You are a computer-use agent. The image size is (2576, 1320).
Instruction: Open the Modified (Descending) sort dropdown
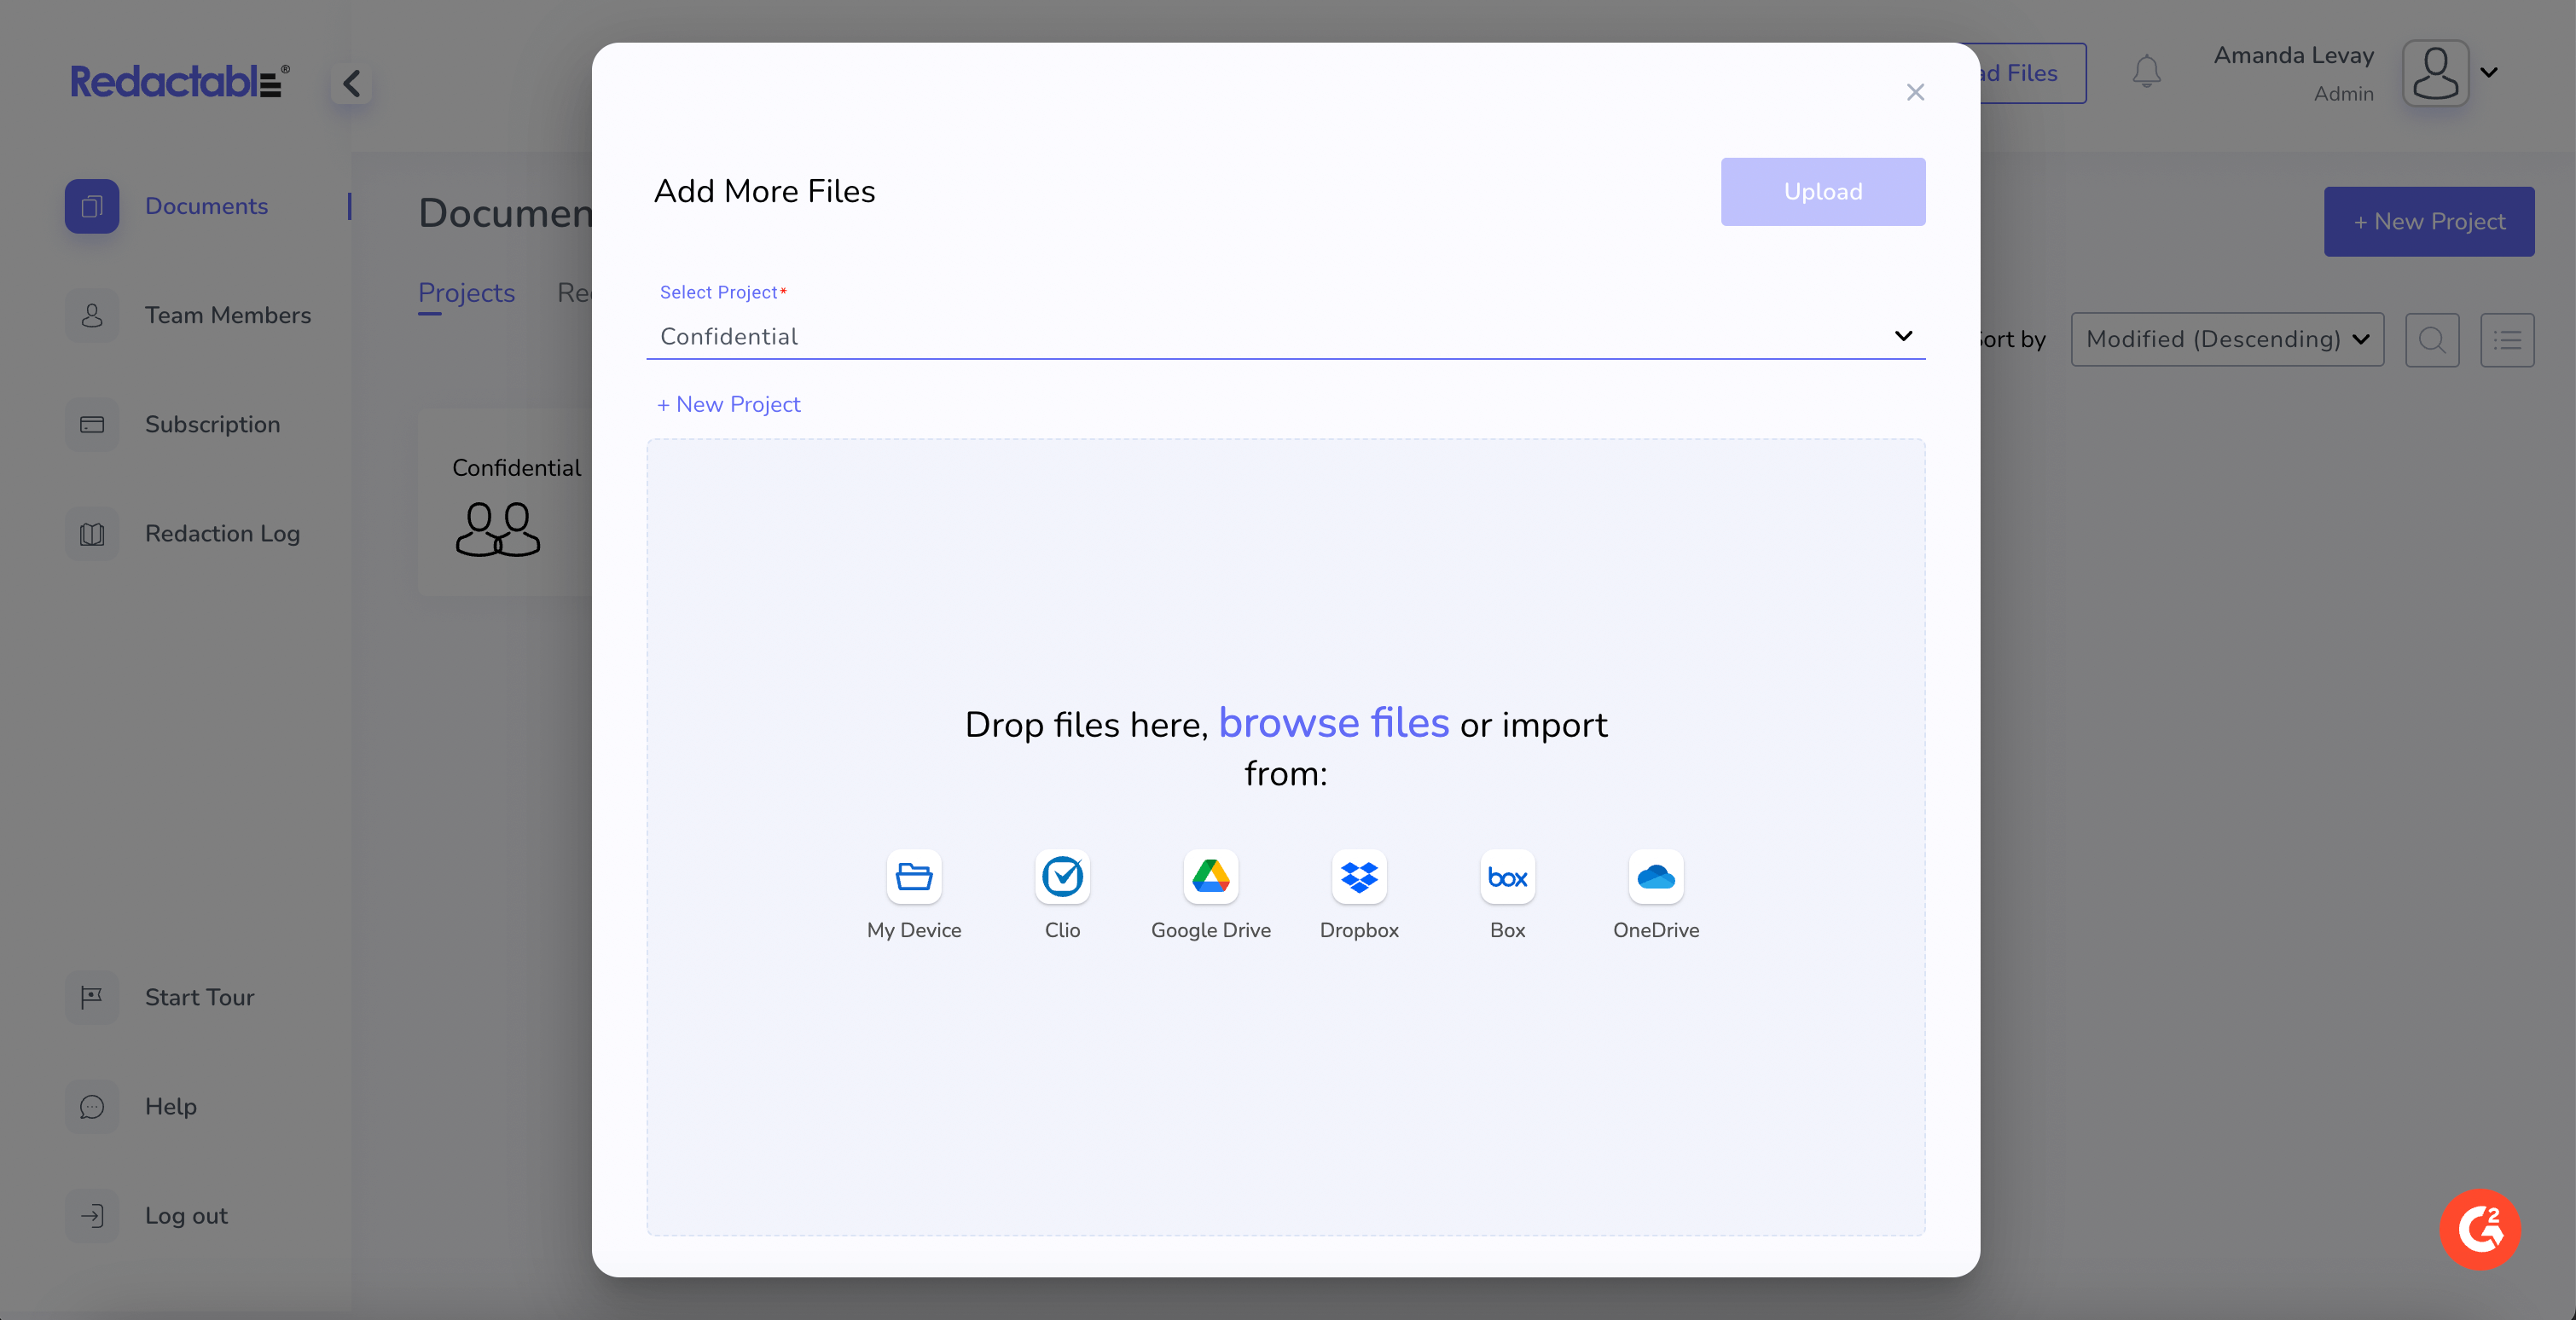(2227, 339)
